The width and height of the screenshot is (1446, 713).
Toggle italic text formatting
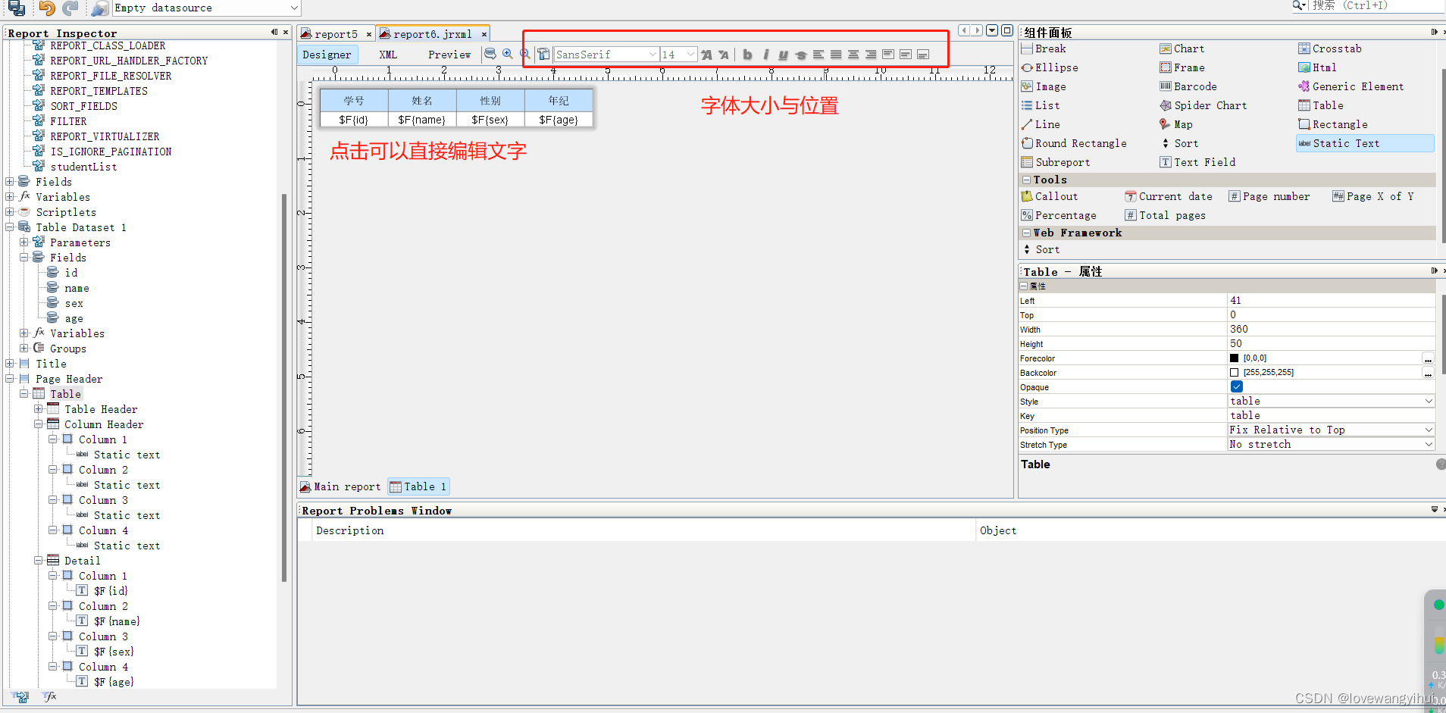pyautogui.click(x=765, y=55)
